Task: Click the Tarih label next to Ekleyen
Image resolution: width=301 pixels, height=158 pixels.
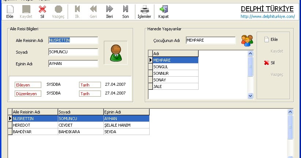Action: point(90,85)
